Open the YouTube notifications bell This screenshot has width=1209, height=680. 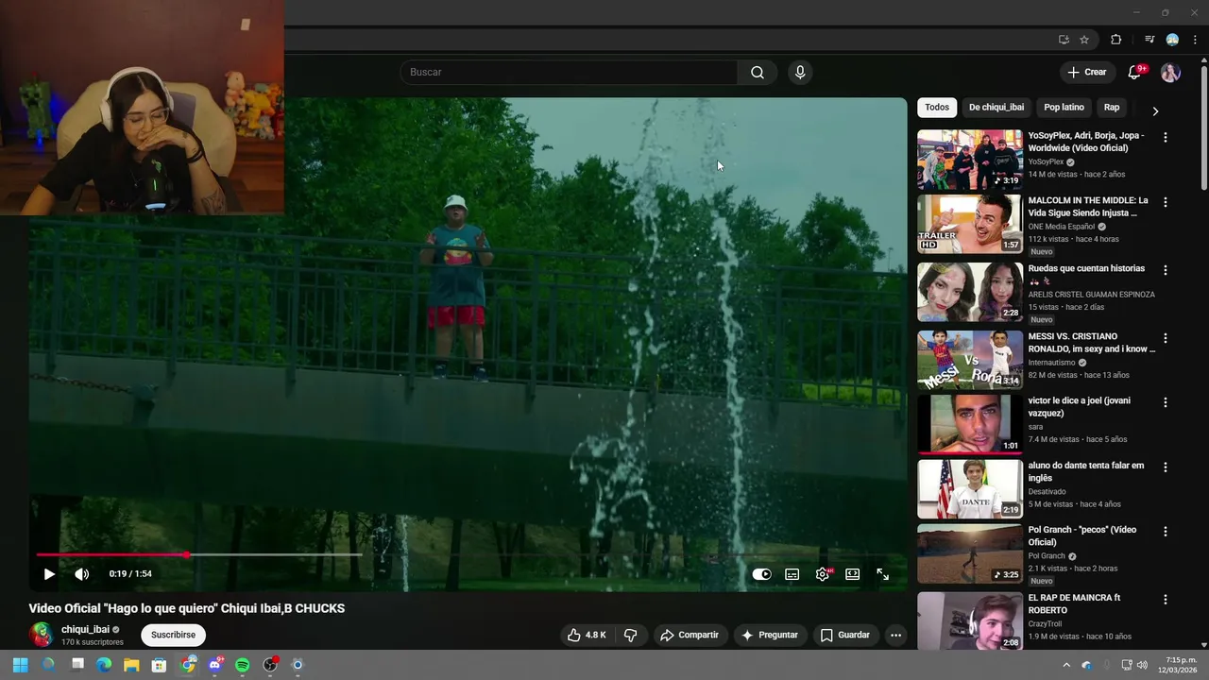coord(1135,73)
